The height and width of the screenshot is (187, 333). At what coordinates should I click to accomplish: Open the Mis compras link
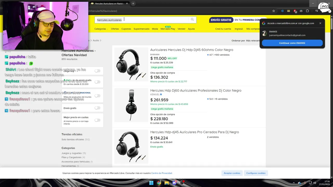pos(253,29)
